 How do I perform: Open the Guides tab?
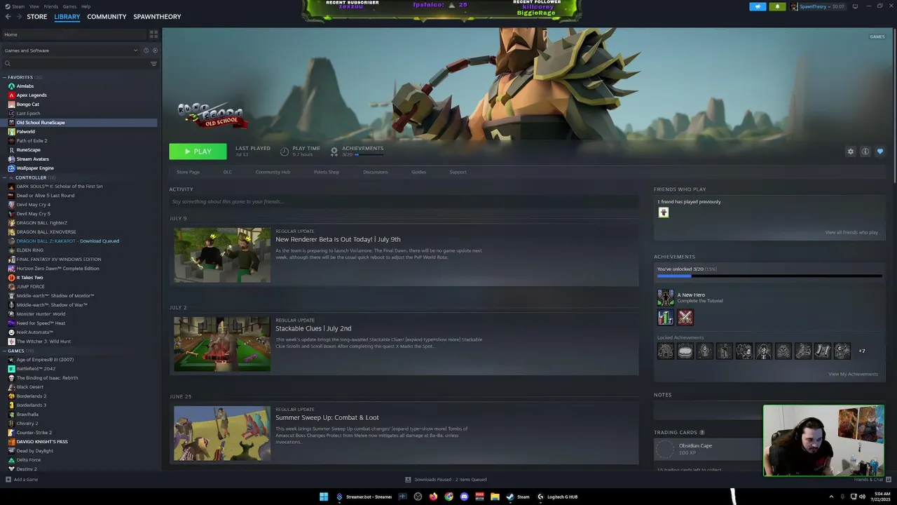click(x=418, y=172)
